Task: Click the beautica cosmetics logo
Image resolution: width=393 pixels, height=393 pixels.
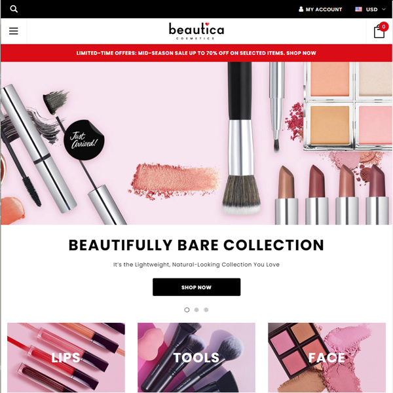Action: coord(196,31)
